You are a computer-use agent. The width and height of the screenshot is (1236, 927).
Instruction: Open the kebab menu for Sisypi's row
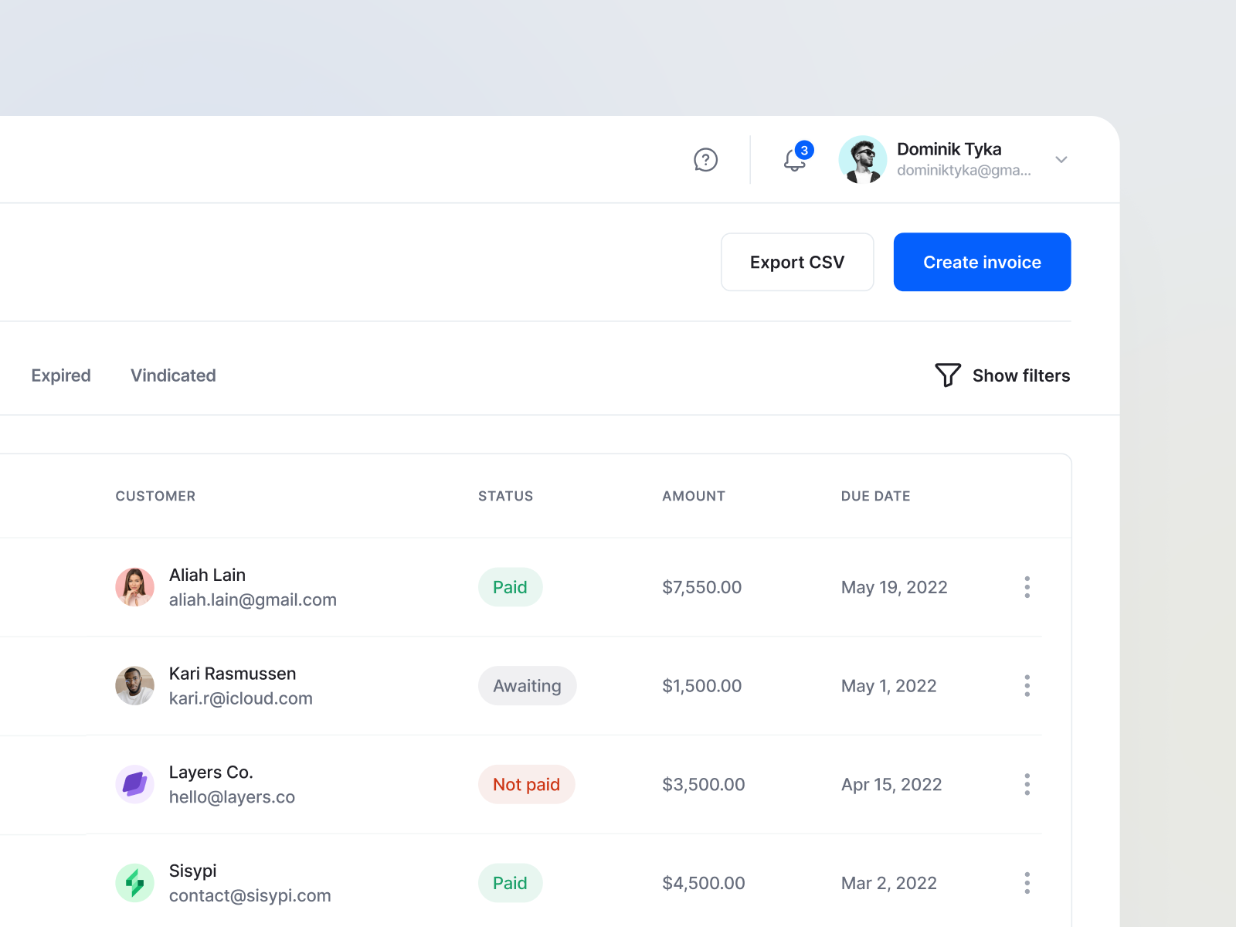coord(1027,882)
